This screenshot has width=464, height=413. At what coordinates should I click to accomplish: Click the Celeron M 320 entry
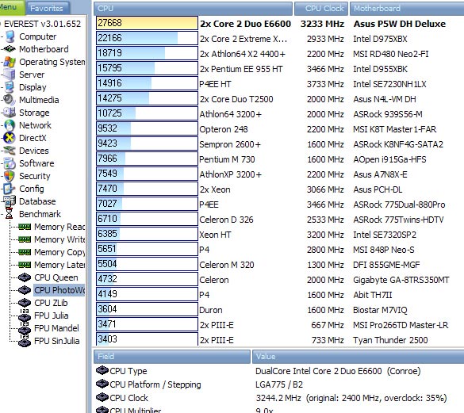click(227, 265)
